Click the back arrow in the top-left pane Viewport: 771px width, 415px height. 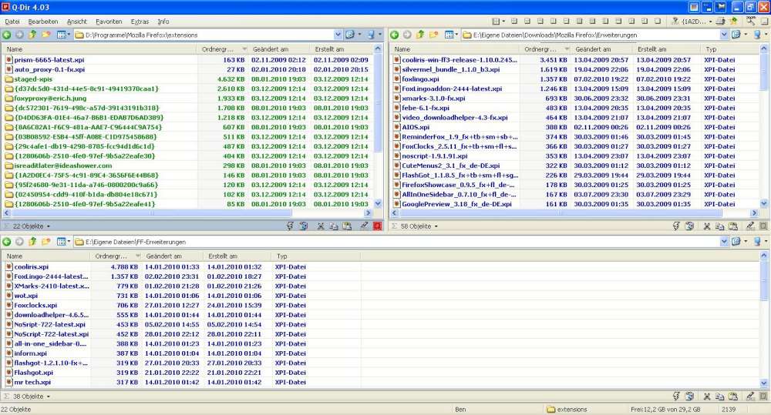click(x=7, y=35)
